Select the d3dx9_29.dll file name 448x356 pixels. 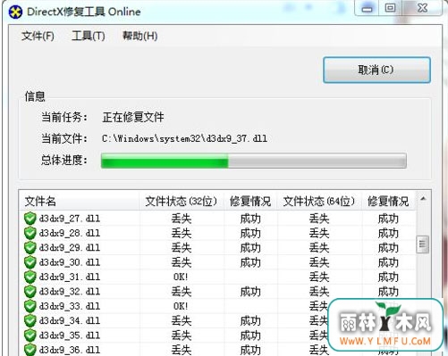tap(70, 248)
